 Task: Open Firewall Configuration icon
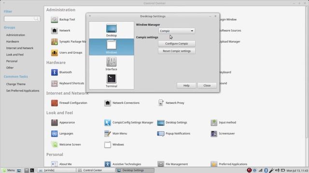click(54, 103)
